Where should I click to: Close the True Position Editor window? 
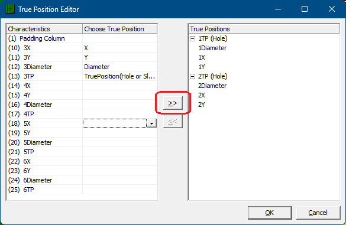tap(332, 9)
